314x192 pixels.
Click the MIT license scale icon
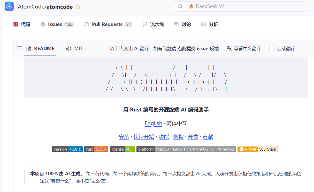point(68,48)
